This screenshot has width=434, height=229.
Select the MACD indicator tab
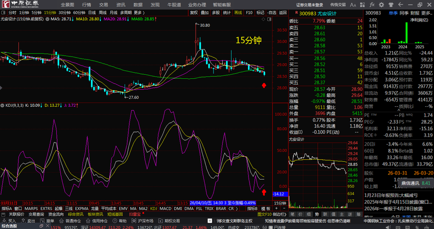pyautogui.click(x=165, y=208)
